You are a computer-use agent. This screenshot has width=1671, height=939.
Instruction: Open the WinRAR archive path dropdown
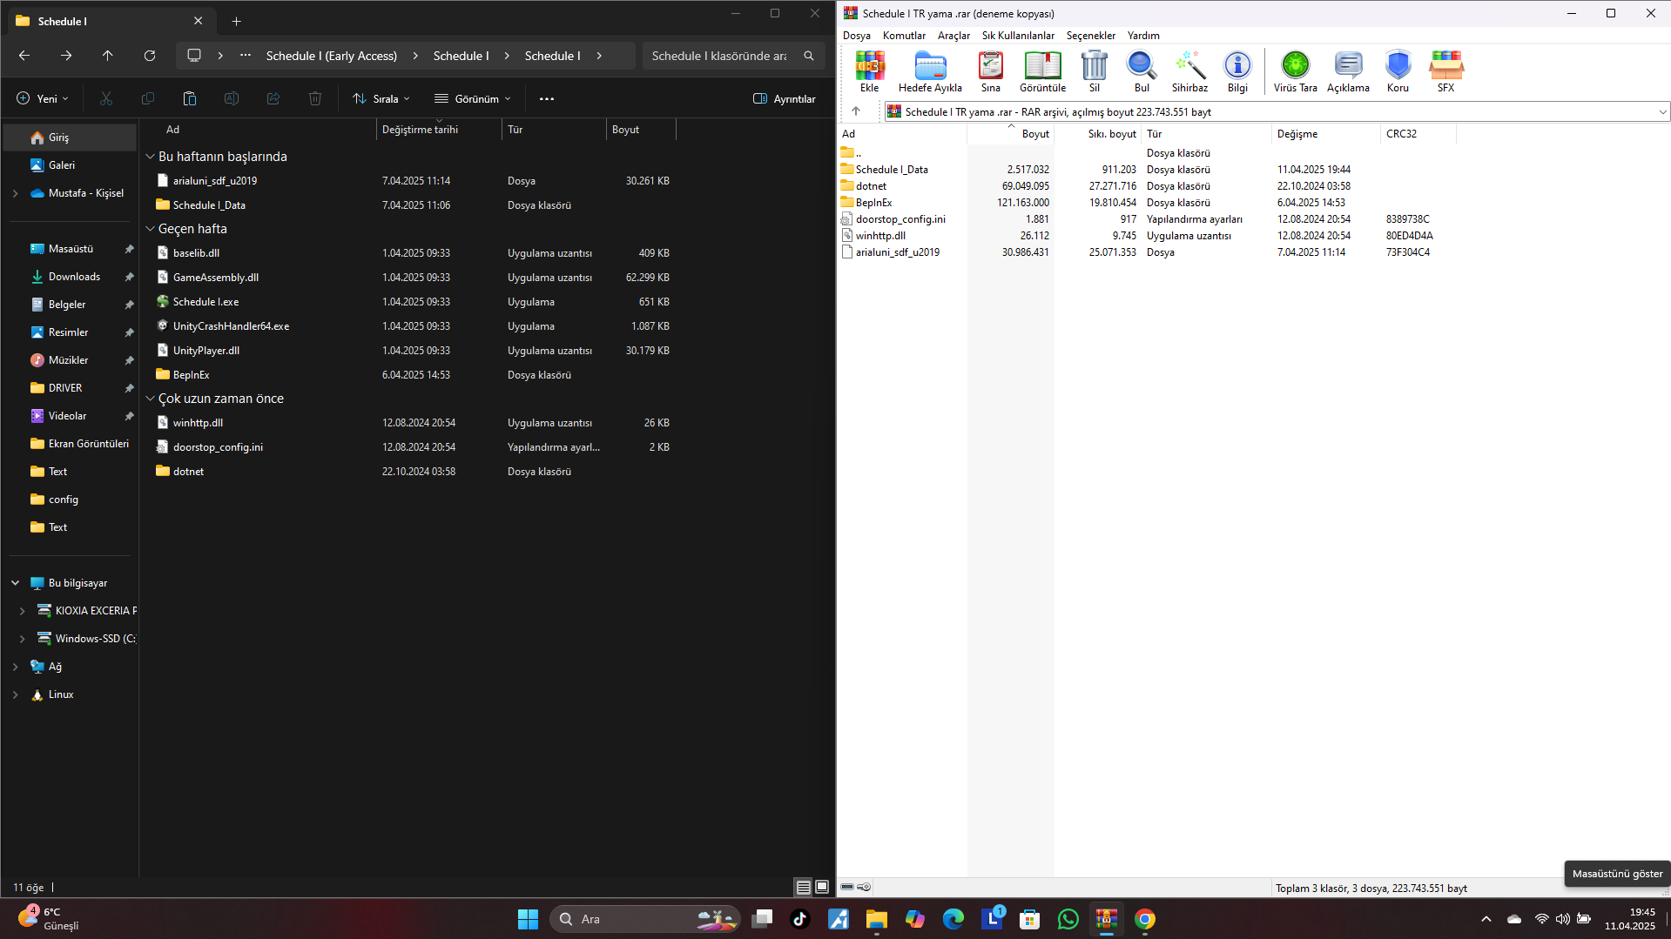click(x=1662, y=111)
